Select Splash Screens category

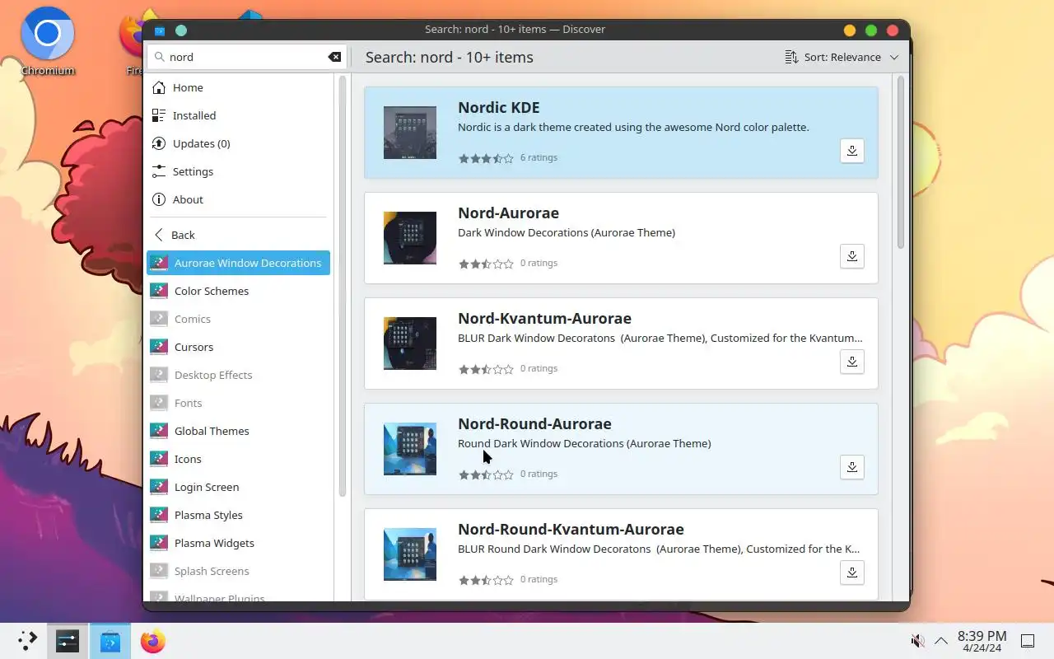[239, 571]
